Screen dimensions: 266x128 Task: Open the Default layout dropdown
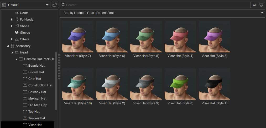(26, 5)
